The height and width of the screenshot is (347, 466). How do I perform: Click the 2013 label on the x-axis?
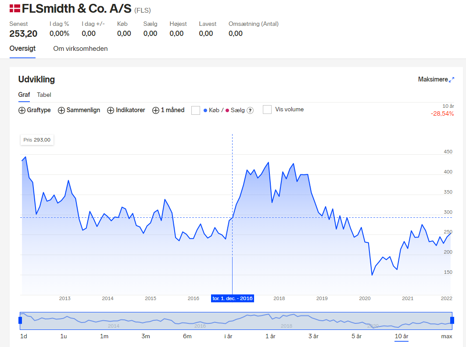[65, 298]
